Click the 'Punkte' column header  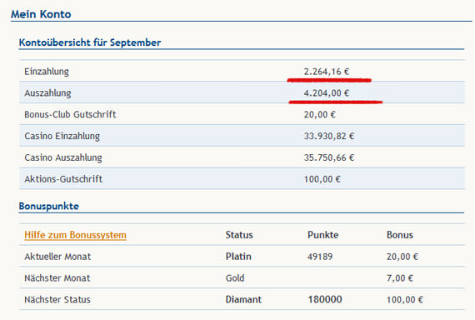pos(323,235)
